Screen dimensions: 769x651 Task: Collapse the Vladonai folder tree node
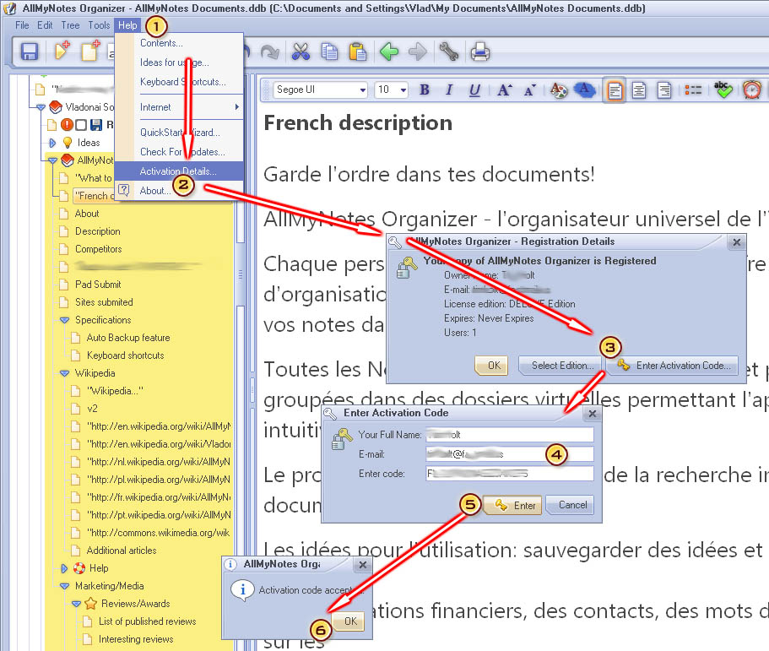pyautogui.click(x=41, y=107)
